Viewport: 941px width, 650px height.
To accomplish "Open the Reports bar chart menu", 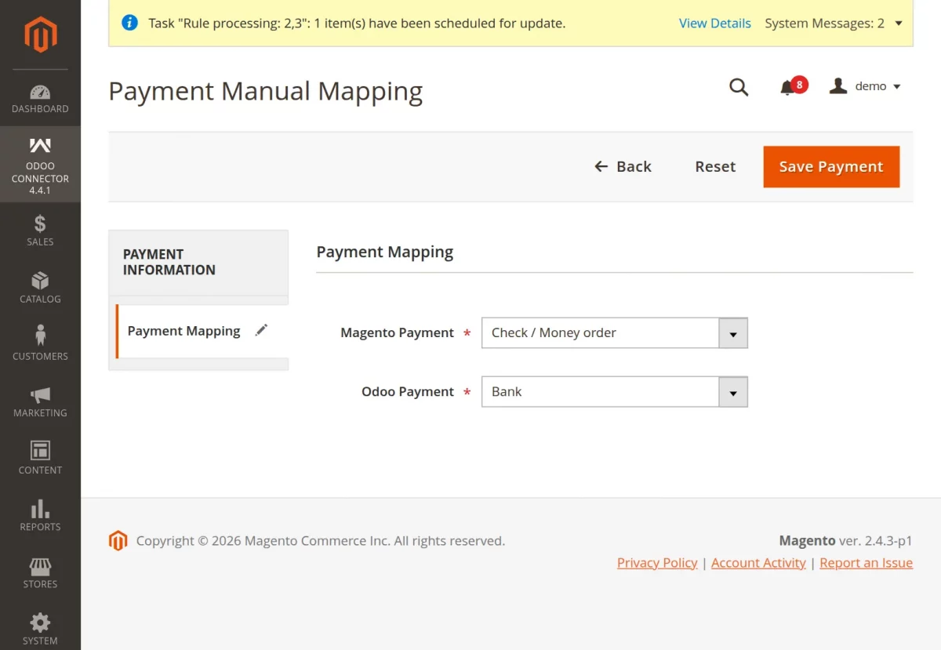I will click(40, 515).
